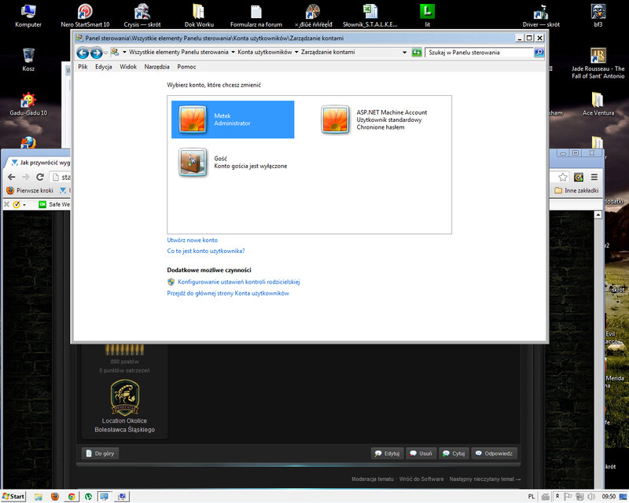Click the refresh icon beside the address bar
629x503 pixels.
[417, 53]
